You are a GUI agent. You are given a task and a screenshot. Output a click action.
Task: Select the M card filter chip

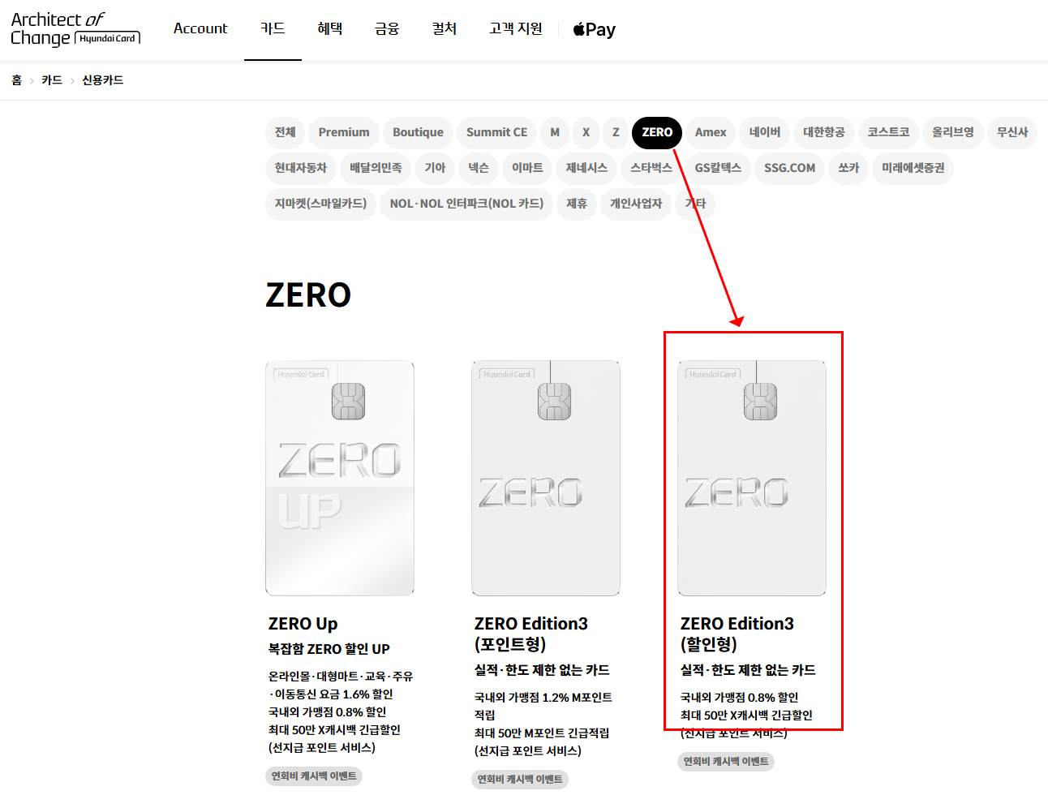click(x=555, y=132)
